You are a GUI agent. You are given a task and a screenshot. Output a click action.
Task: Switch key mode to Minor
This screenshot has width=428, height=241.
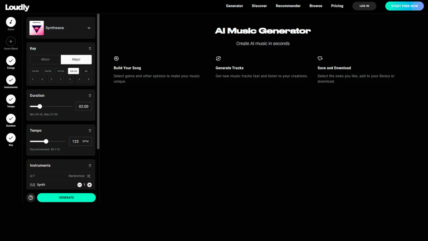[45, 59]
